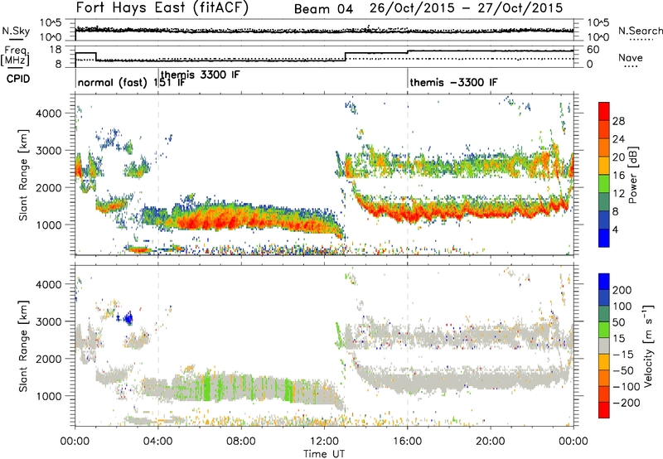663x459 pixels.
Task: Click the 'Nave' legend label
Action: coord(630,57)
